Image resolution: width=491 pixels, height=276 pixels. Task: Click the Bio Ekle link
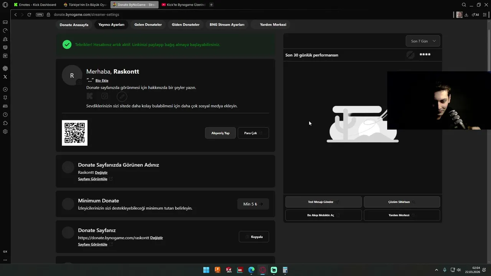(x=102, y=80)
